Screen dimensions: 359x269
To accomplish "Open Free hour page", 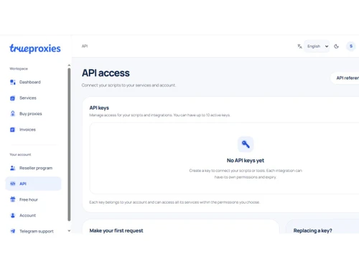I will [x=33, y=199].
